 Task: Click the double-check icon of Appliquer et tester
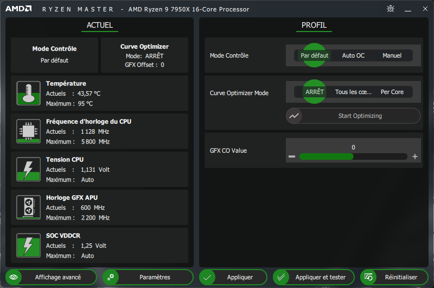point(281,277)
